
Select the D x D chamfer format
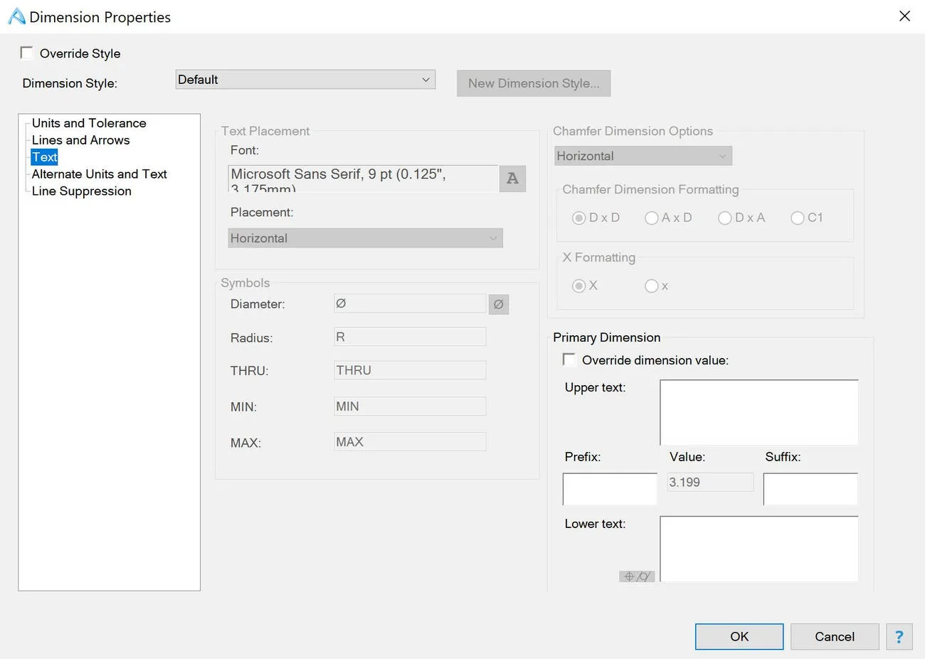tap(578, 218)
